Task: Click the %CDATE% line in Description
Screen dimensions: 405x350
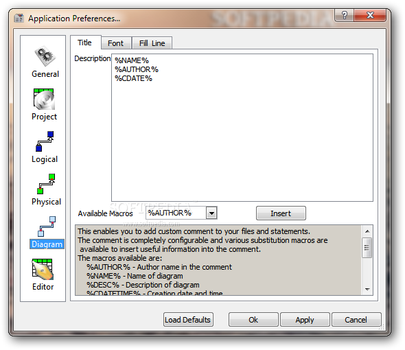Action: coord(134,78)
